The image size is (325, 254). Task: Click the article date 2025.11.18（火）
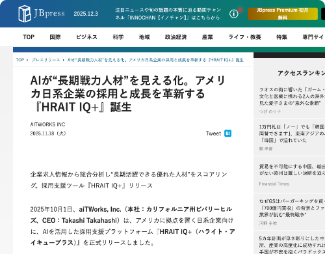click(x=48, y=134)
